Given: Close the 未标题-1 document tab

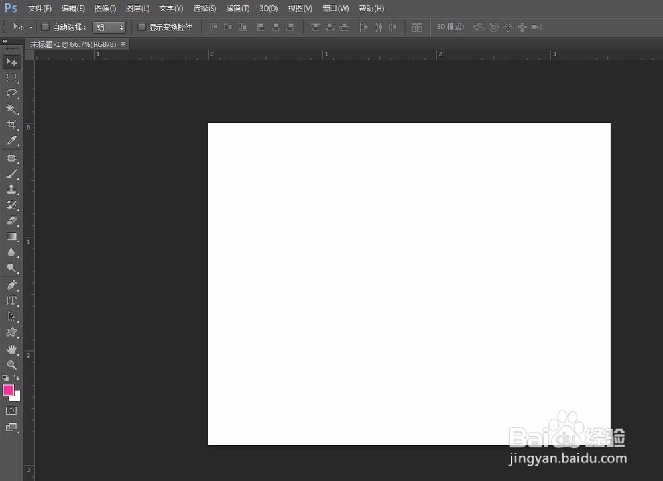Looking at the screenshot, I should pyautogui.click(x=123, y=44).
